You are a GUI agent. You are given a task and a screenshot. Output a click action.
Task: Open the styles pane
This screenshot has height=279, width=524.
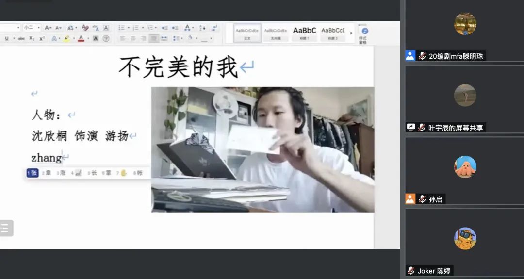(x=362, y=34)
